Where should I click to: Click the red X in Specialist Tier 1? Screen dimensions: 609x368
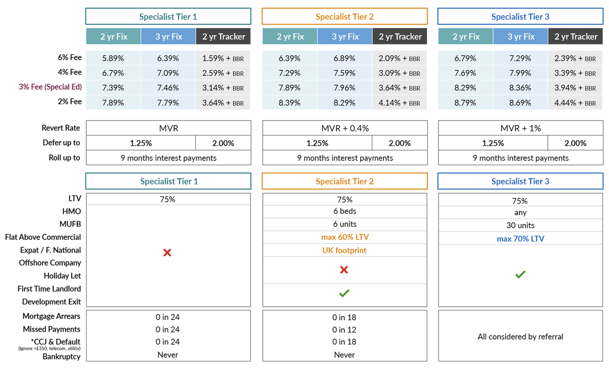click(167, 253)
